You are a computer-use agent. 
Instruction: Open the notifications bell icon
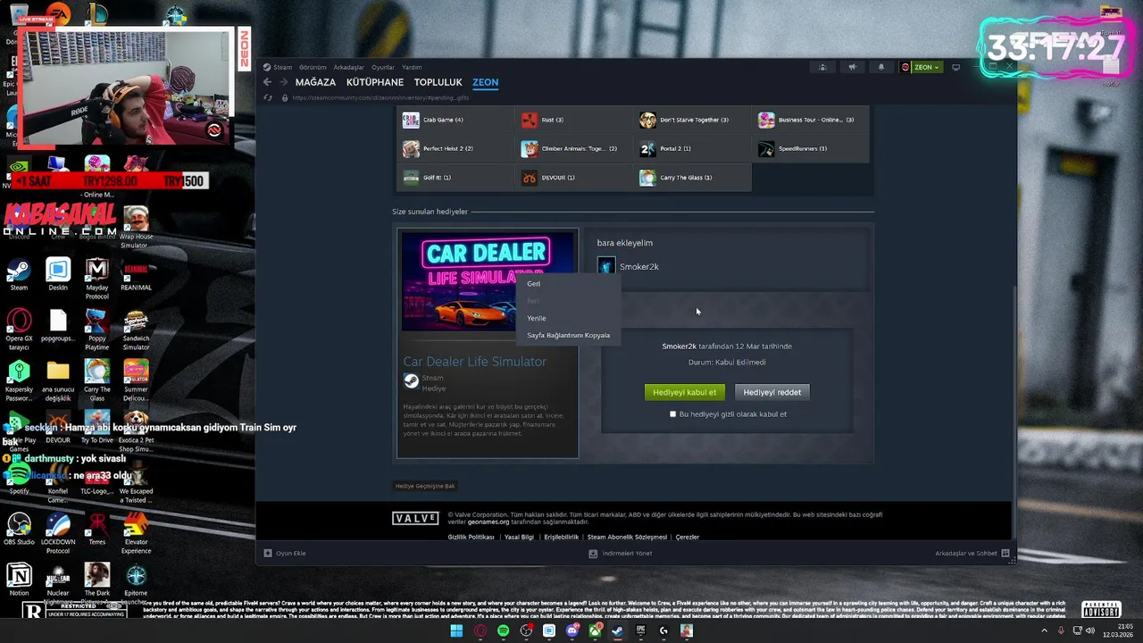tap(881, 67)
